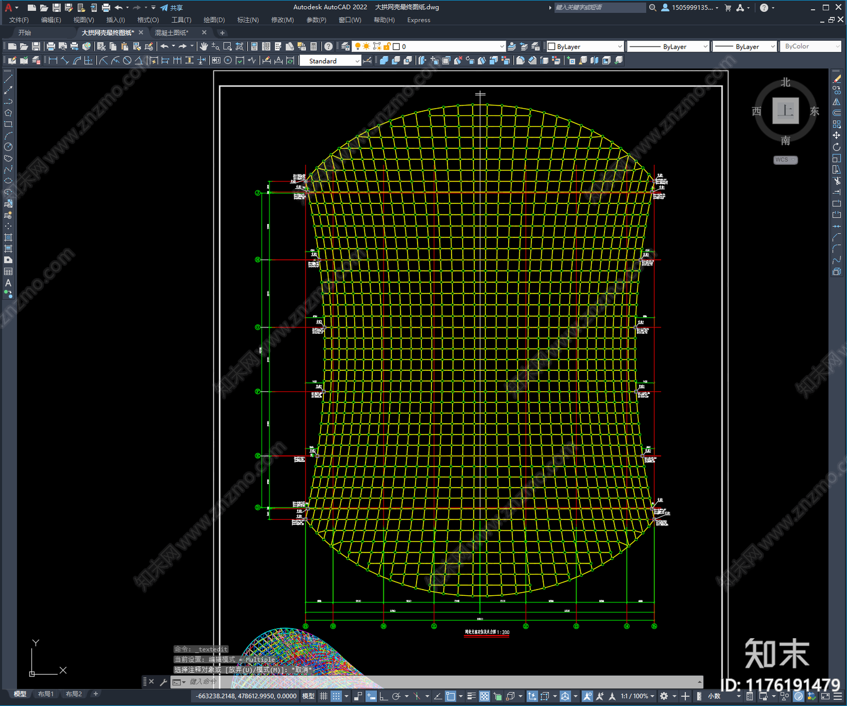The width and height of the screenshot is (847, 706).
Task: Toggle polar tracking in status bar
Action: point(396,696)
